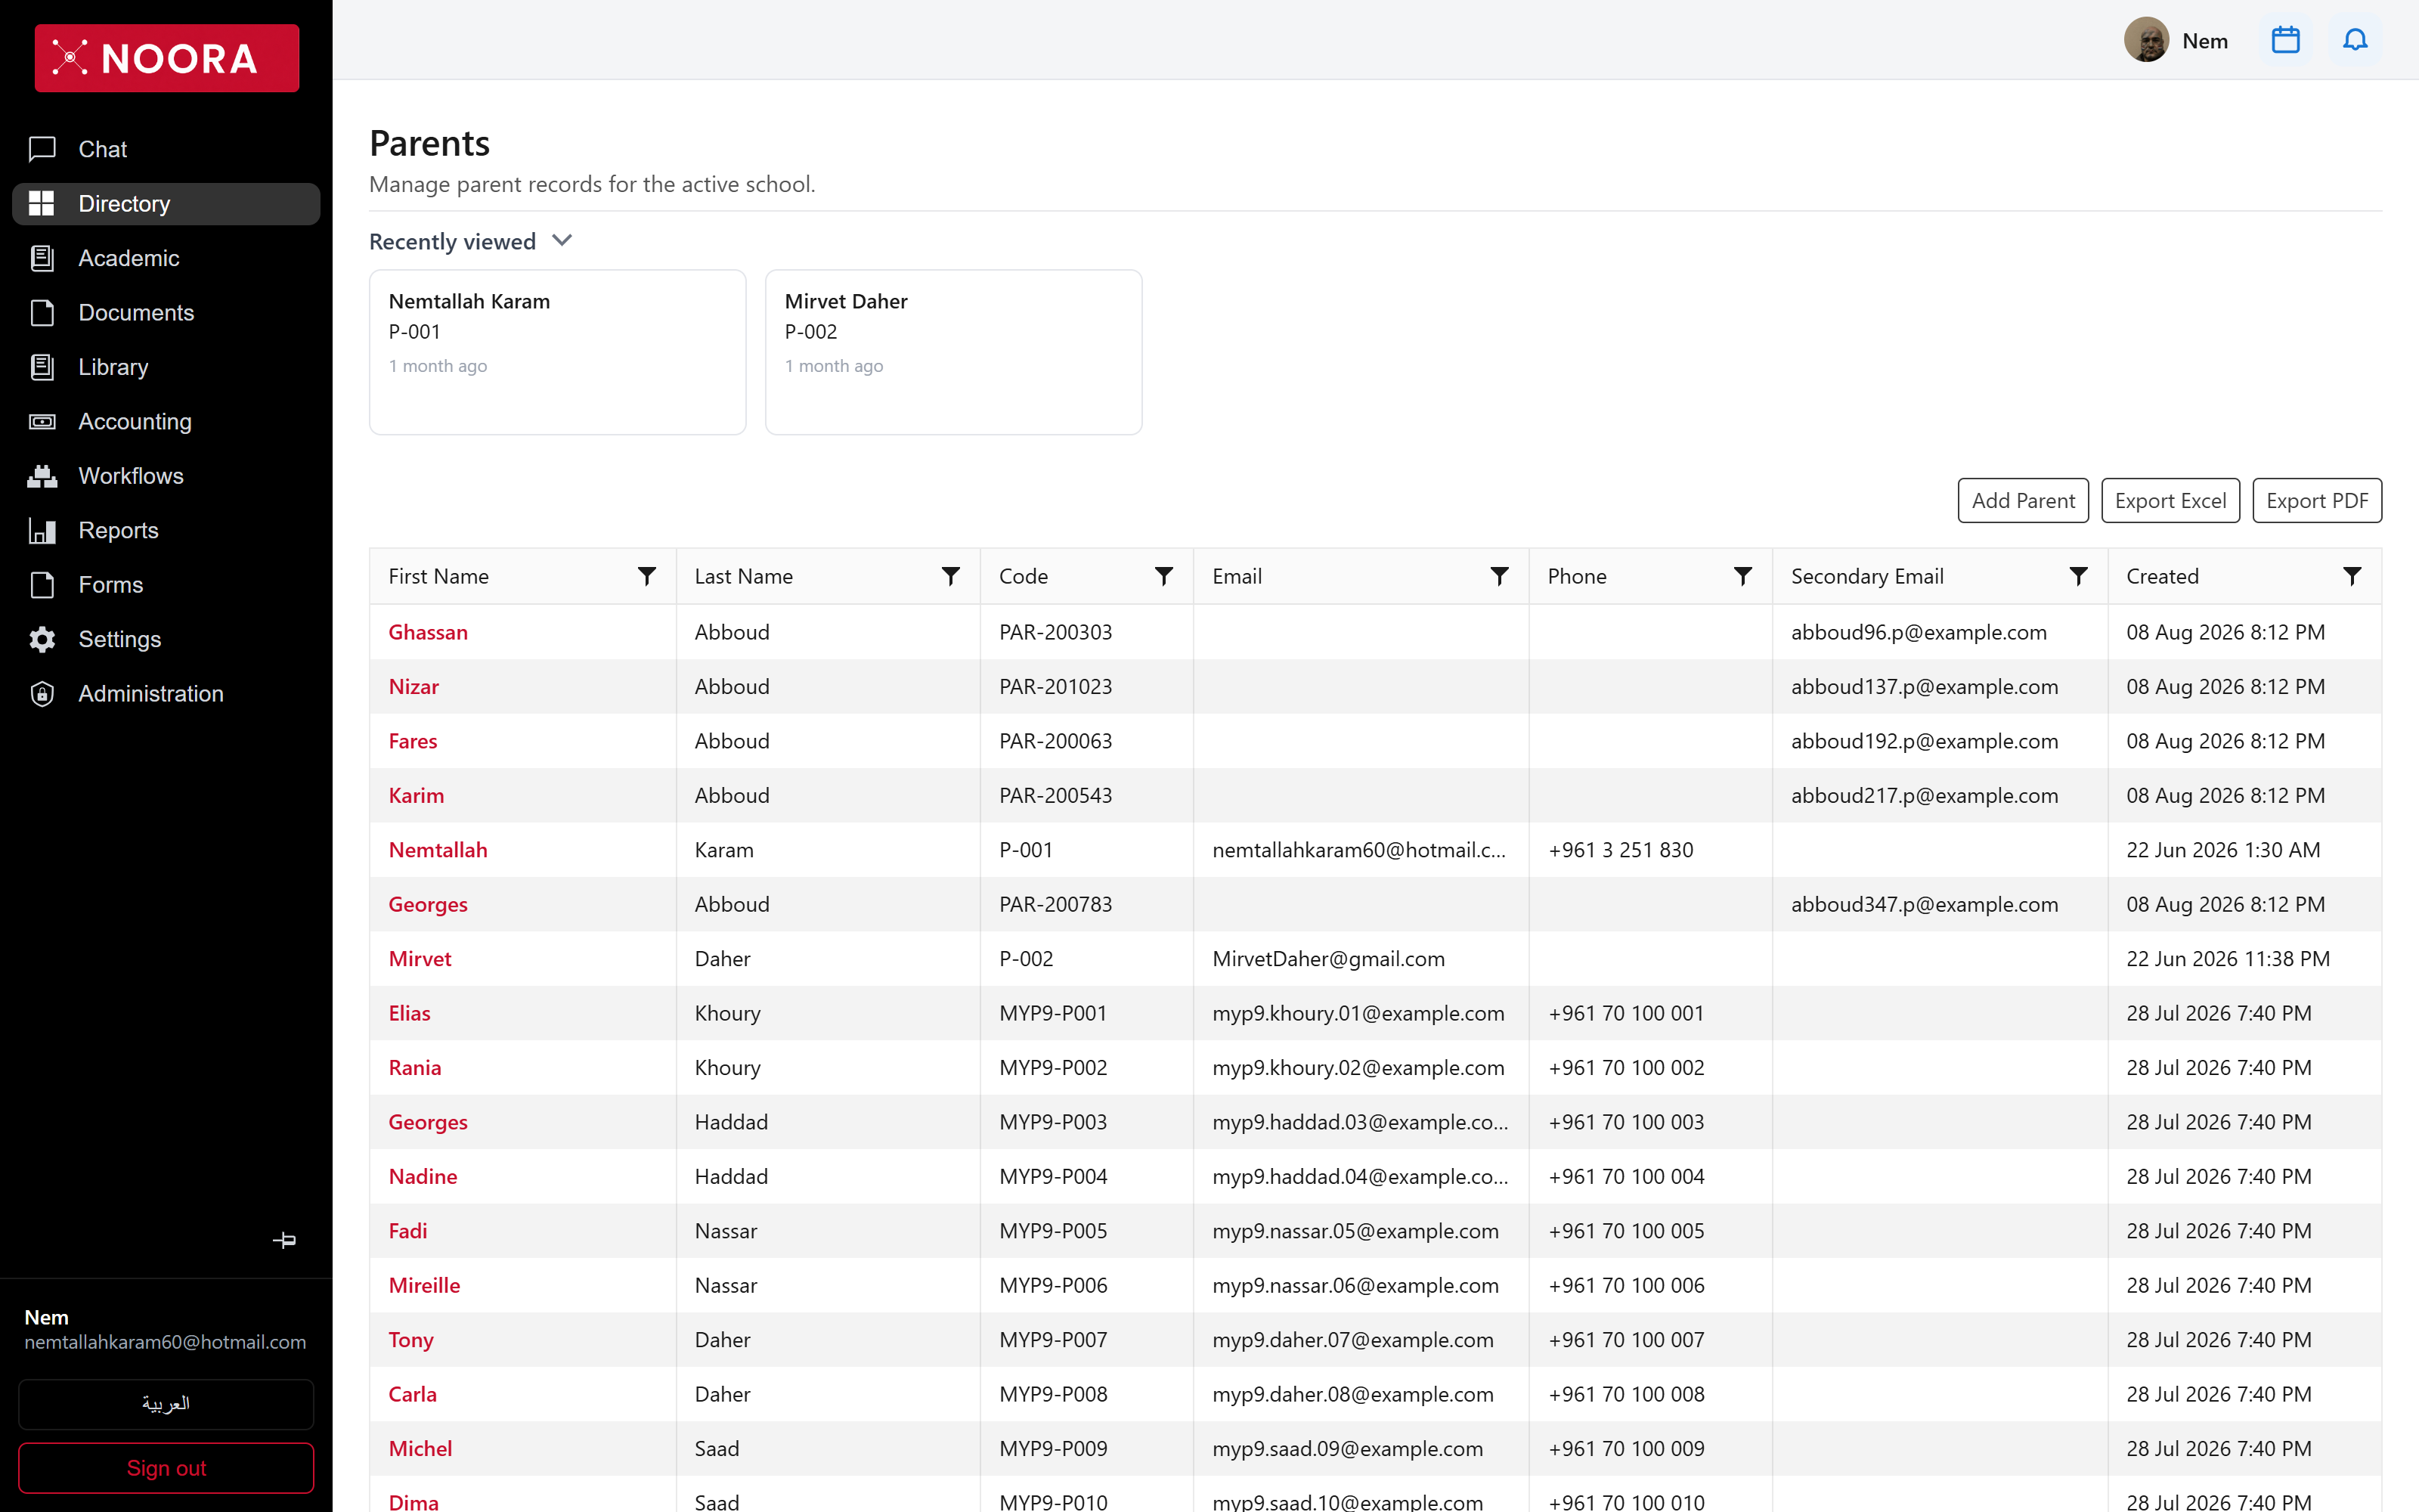Click code cell MYP9-P005
The height and width of the screenshot is (1512, 2419).
coord(1054,1231)
